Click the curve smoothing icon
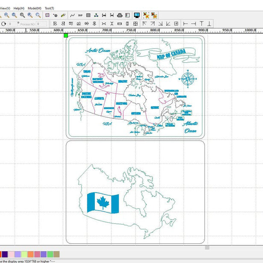The image size is (263, 263). (72, 15)
